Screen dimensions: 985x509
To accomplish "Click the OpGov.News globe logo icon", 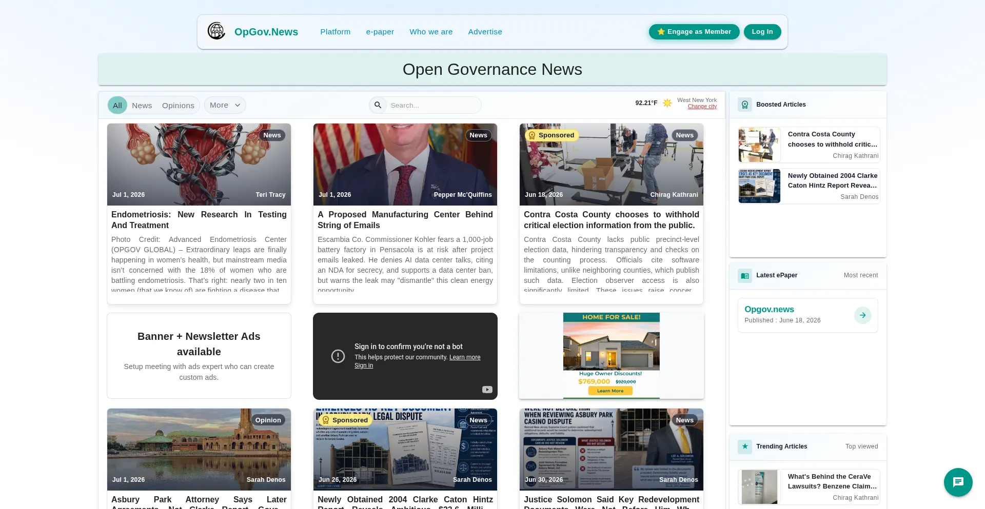I will pyautogui.click(x=216, y=31).
